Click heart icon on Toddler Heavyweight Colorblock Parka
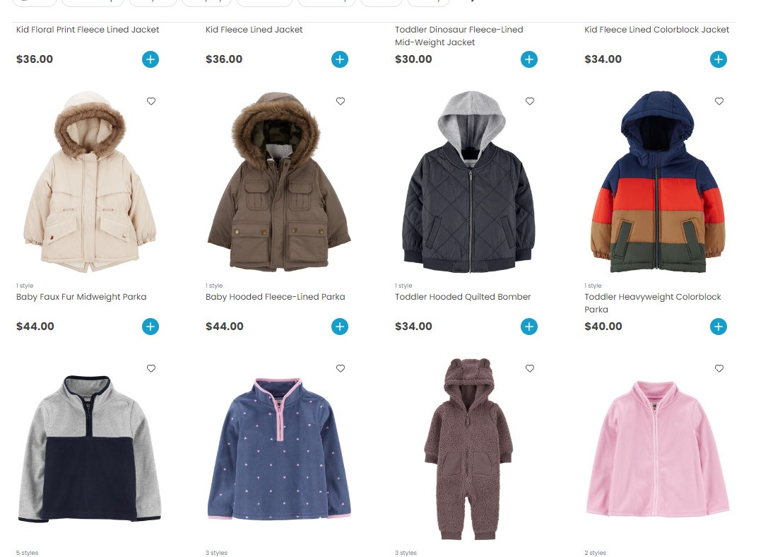Viewport: 768px width, 557px height. pos(719,101)
